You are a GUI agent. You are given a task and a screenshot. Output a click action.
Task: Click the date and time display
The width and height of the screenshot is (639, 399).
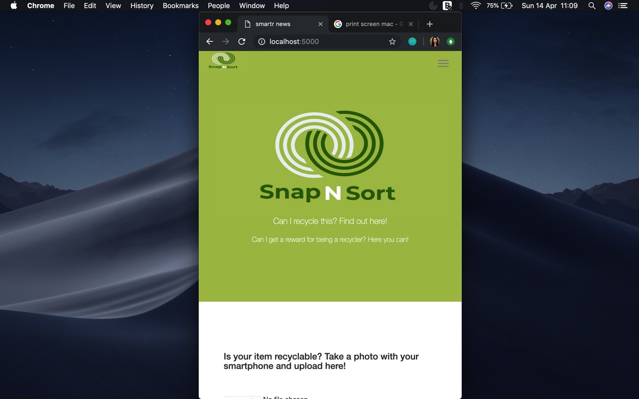550,5
